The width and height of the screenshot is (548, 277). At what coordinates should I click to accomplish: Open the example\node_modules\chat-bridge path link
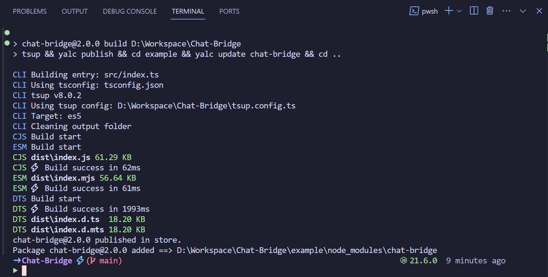307,250
